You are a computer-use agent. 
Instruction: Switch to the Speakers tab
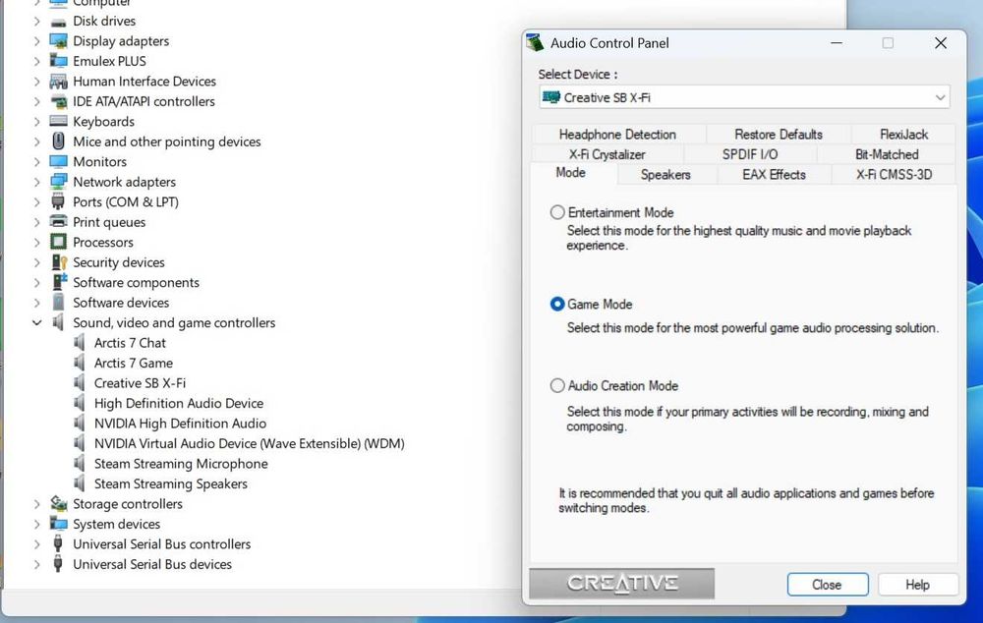tap(665, 175)
